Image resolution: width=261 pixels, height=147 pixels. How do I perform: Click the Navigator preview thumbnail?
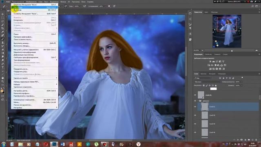point(227,31)
